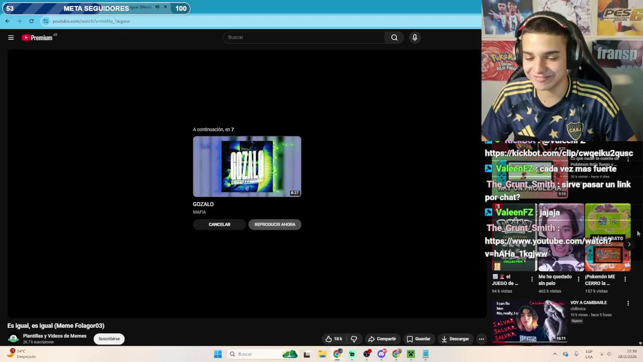Share the video with Compartir

tap(382, 339)
